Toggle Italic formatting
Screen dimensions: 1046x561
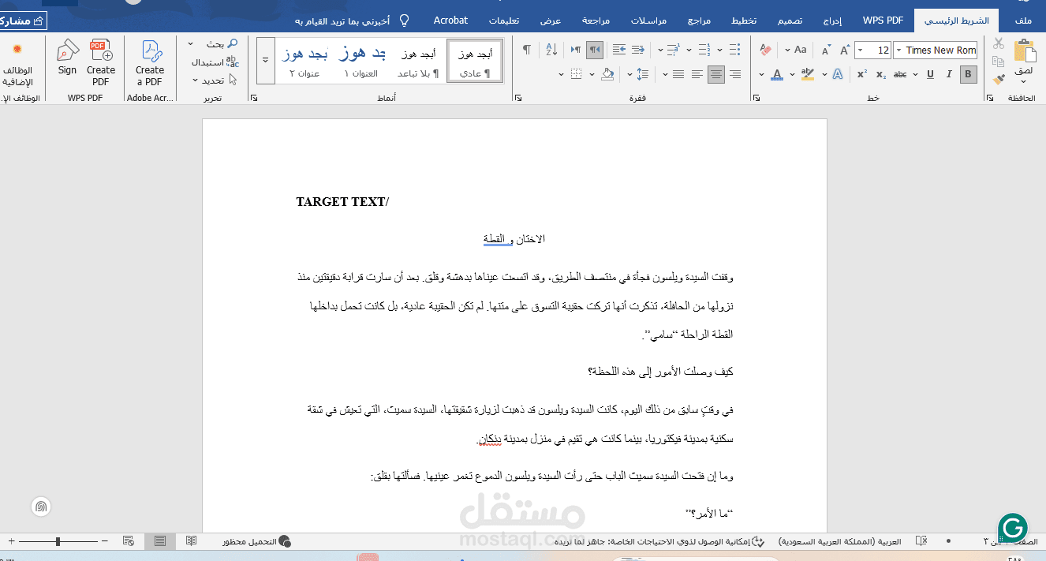(949, 74)
